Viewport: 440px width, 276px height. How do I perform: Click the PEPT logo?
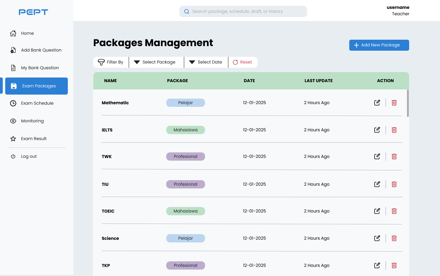click(34, 12)
